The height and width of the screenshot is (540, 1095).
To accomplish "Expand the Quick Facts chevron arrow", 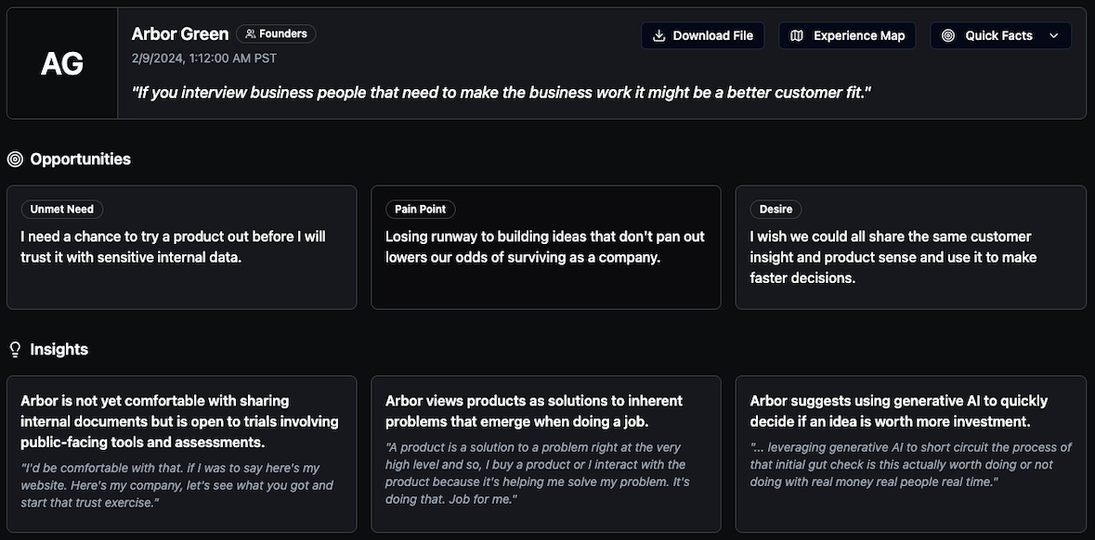I will coord(1054,35).
